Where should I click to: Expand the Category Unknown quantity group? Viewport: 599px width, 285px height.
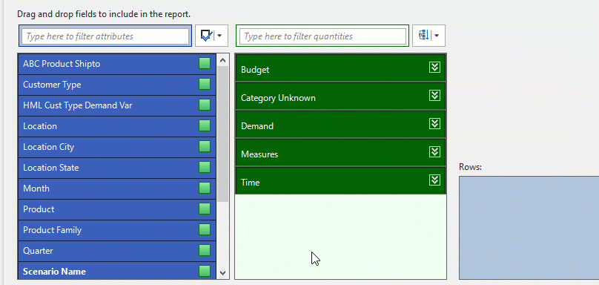click(x=434, y=95)
